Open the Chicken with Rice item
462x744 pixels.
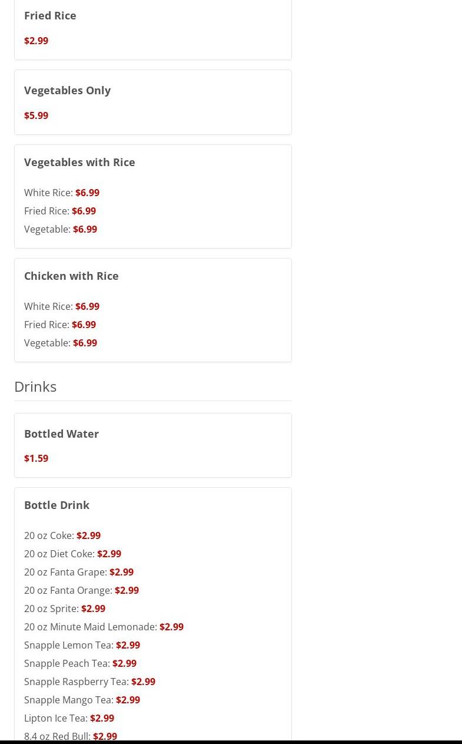[71, 276]
